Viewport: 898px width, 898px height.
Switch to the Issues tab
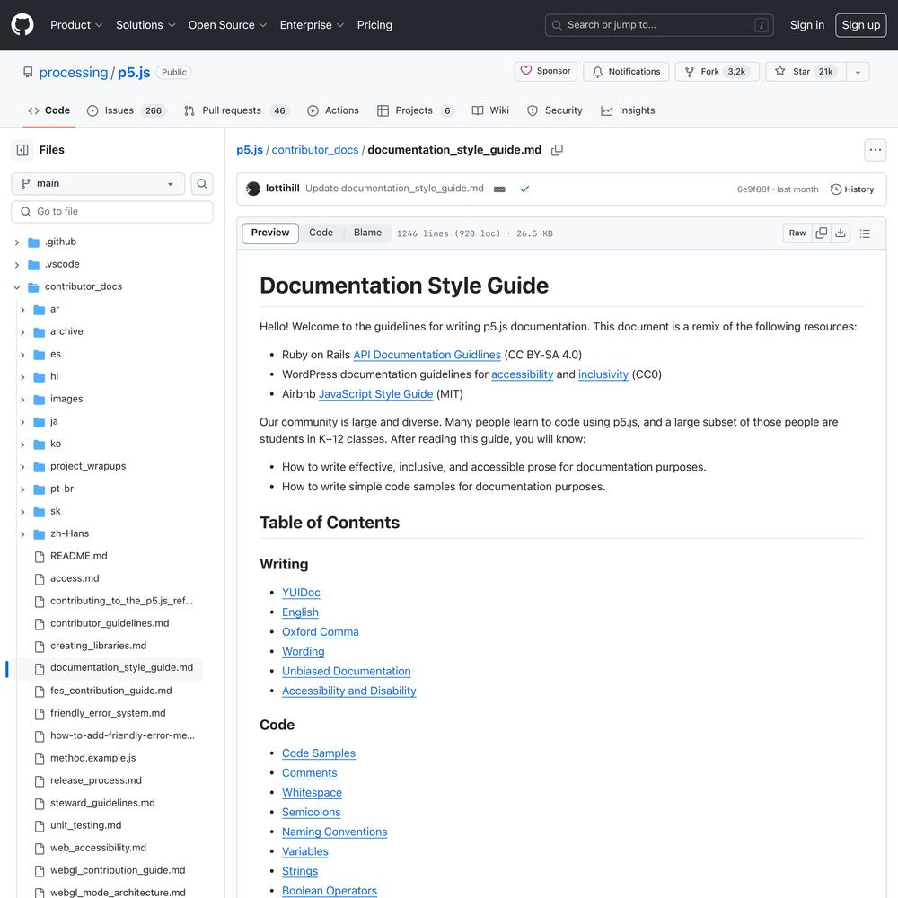[126, 110]
